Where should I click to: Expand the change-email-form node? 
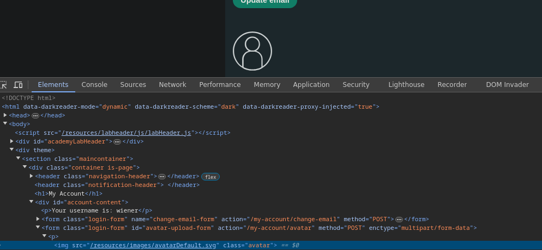click(38, 219)
